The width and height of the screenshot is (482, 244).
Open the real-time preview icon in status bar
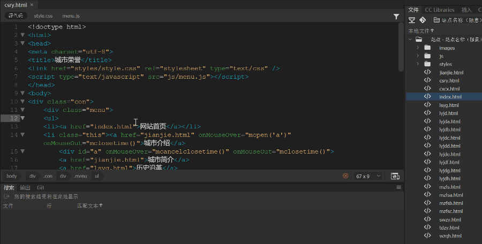(x=395, y=176)
